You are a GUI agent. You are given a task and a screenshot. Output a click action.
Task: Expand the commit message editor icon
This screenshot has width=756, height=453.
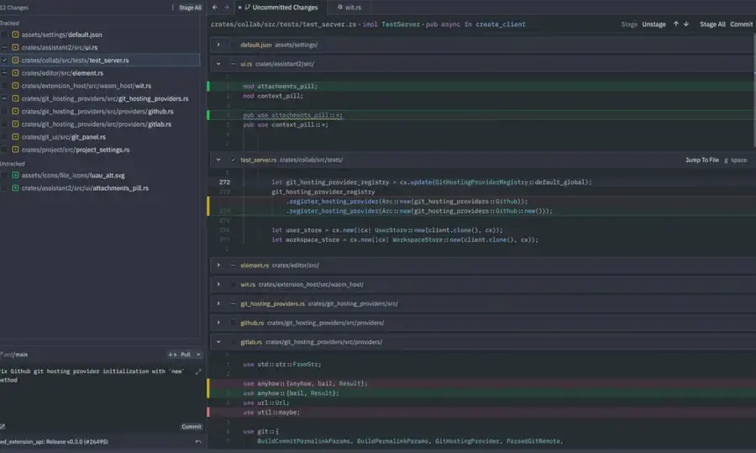click(x=197, y=371)
